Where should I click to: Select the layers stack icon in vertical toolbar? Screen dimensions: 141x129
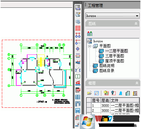tap(78, 22)
